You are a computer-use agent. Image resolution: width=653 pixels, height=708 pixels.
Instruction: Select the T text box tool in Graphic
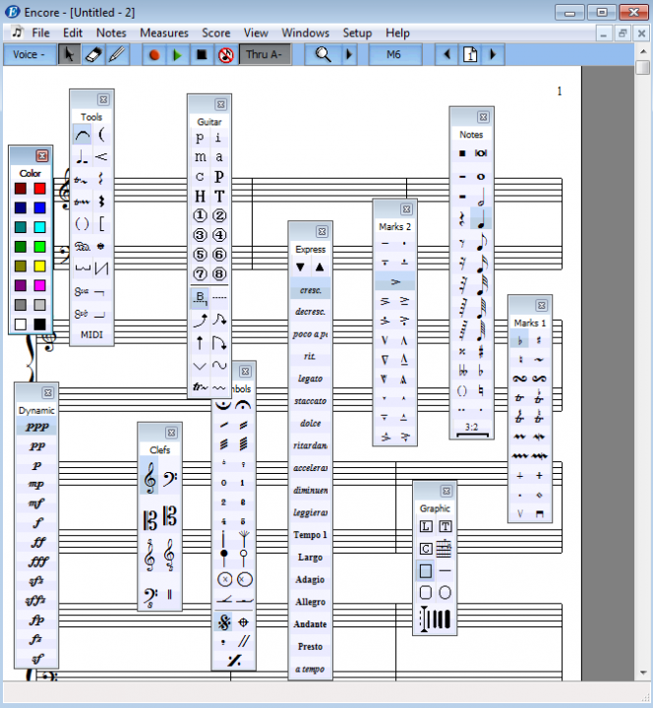pyautogui.click(x=445, y=526)
